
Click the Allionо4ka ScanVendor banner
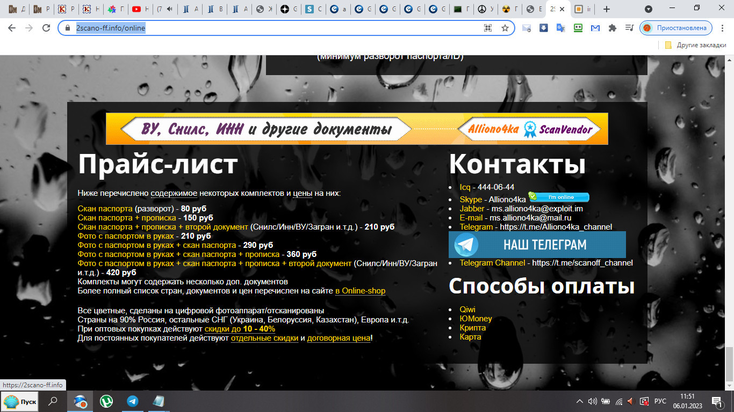357,129
